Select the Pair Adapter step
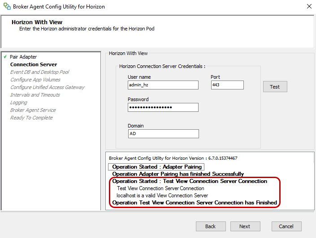The image size is (316, 238). [x=23, y=57]
